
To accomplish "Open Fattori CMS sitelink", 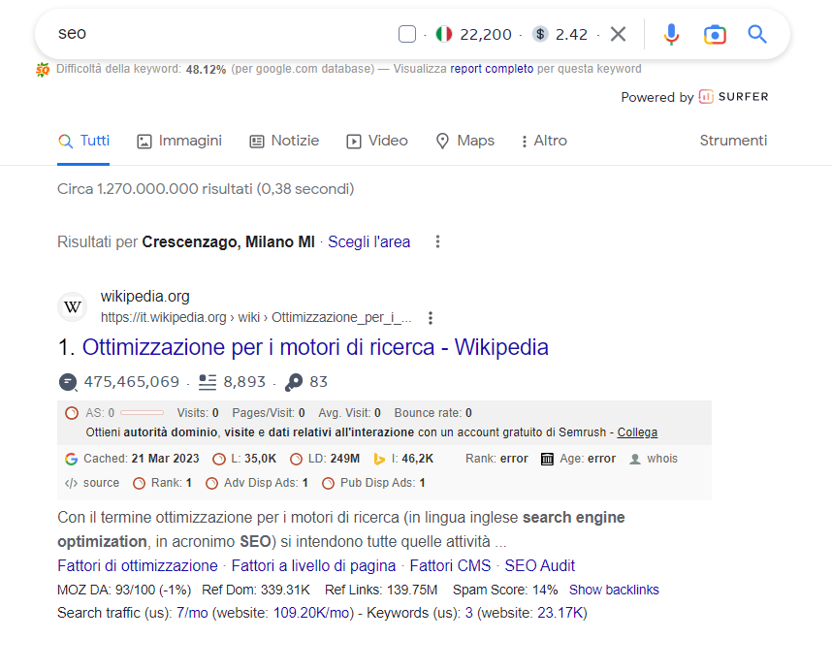I will pos(450,566).
